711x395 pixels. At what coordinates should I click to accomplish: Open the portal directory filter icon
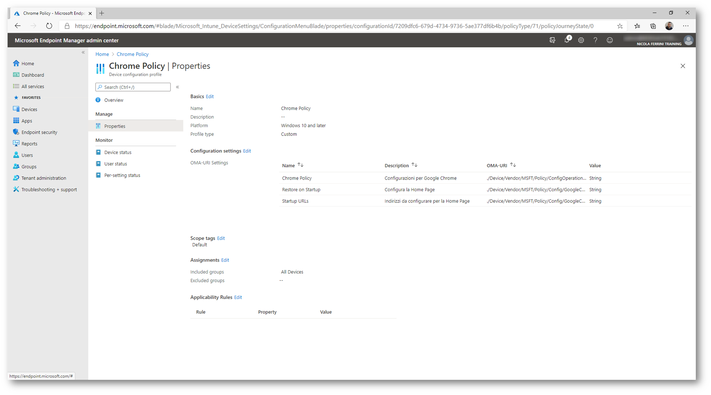[x=552, y=40]
